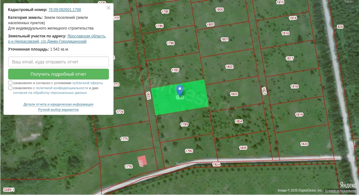Open Ручной выбор вариантов link
The image size is (359, 195).
[58, 110]
